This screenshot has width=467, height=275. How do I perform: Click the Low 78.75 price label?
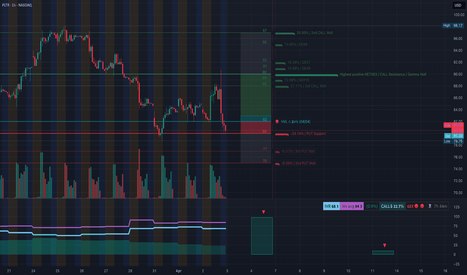point(453,141)
